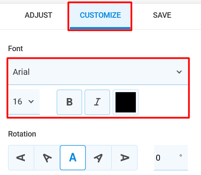Open the SAVE tab
This screenshot has height=175, width=201.
(x=162, y=15)
